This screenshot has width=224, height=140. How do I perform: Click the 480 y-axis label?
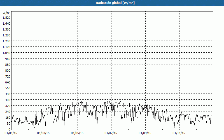[x=8, y=94]
